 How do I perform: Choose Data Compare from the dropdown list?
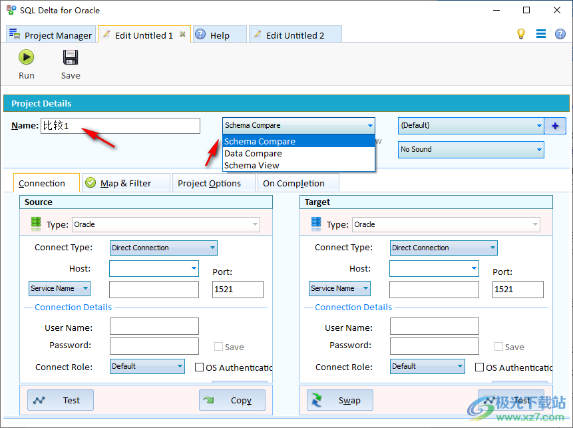click(299, 153)
